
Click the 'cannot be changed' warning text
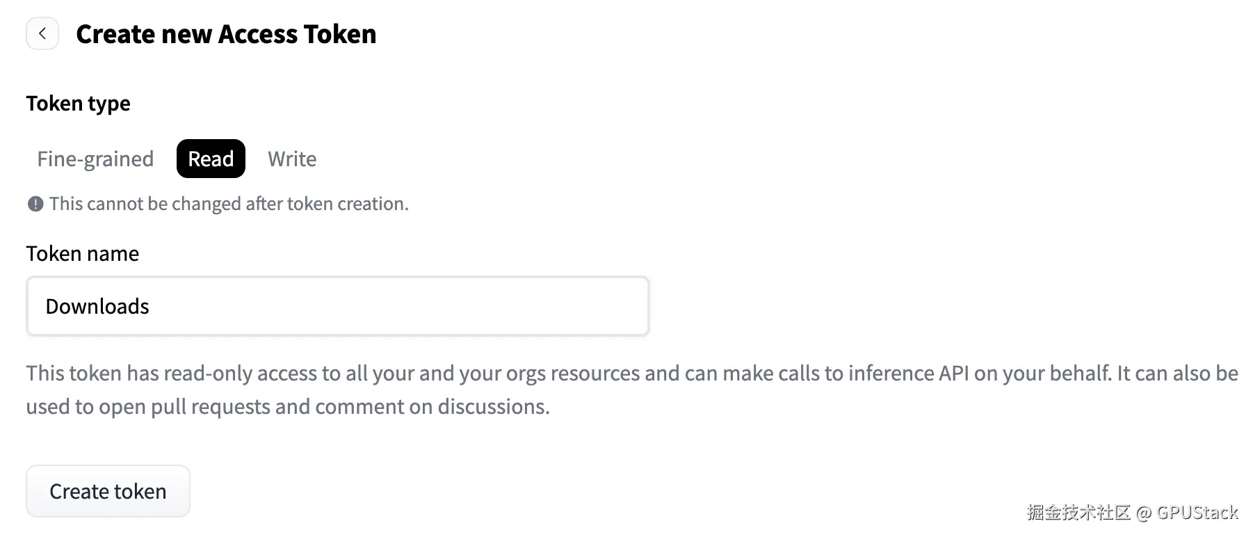(x=229, y=204)
